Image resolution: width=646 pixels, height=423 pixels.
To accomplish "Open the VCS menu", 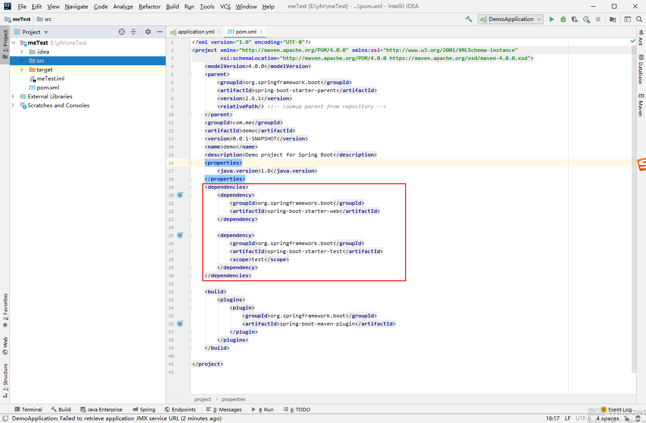I will coord(225,6).
